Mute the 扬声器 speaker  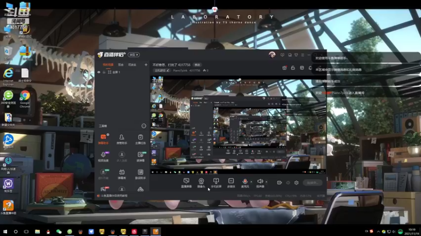(x=260, y=183)
